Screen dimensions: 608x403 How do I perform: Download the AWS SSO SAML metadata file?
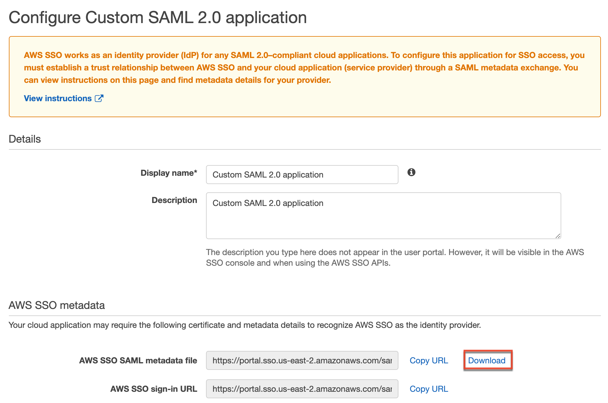[x=487, y=360]
